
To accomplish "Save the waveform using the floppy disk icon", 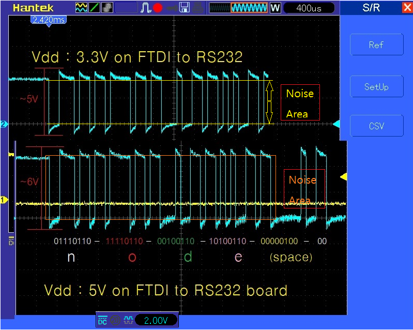I will (x=185, y=8).
